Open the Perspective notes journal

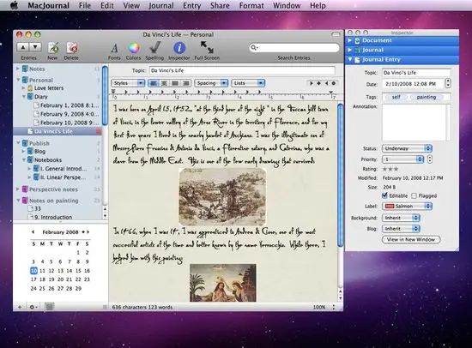[53, 189]
